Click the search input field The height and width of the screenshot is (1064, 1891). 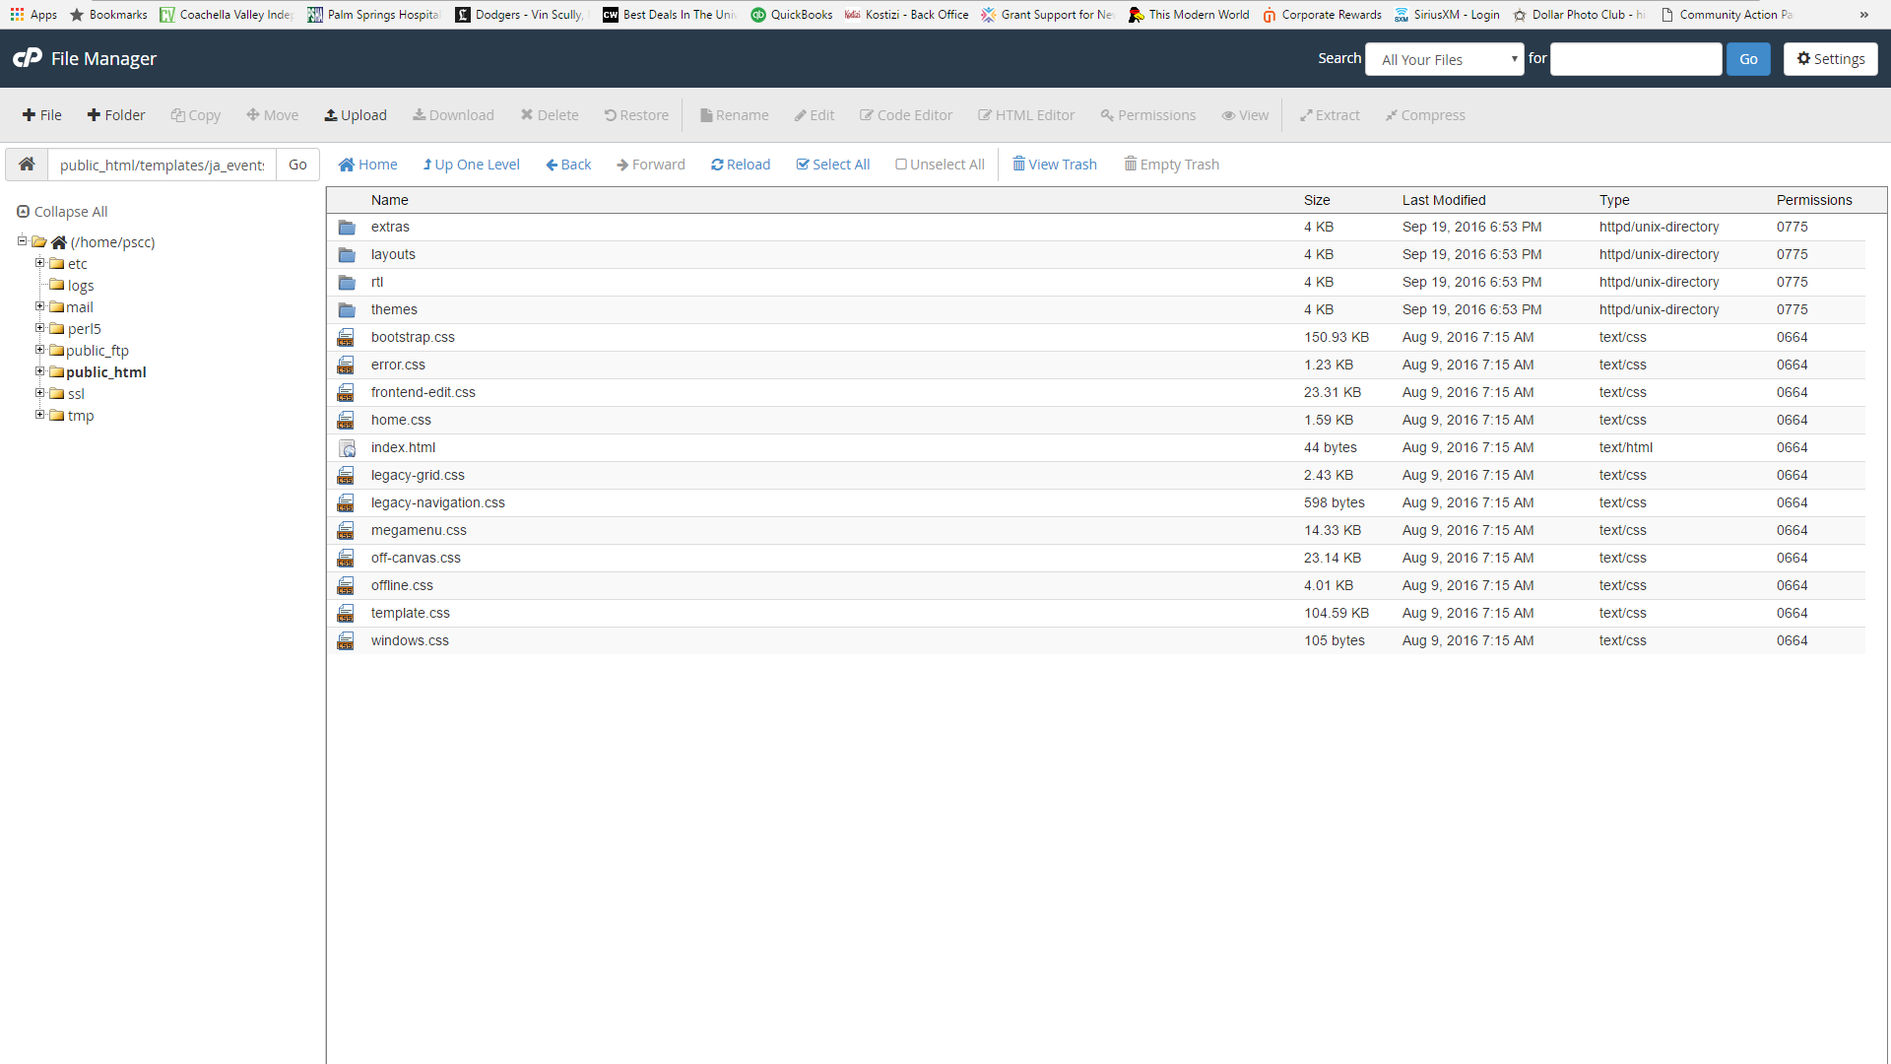point(1635,59)
